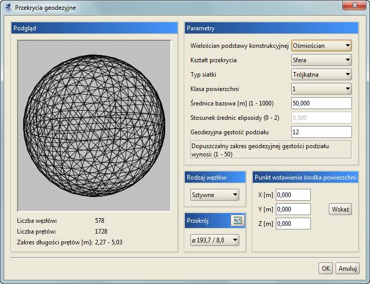The width and height of the screenshot is (370, 284).
Task: Click the application icon in the title bar
Action: (x=8, y=7)
